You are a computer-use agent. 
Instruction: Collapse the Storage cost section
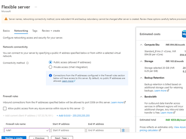[141, 61]
